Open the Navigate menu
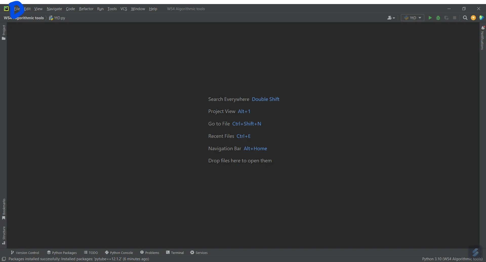This screenshot has height=262, width=486. pos(54,9)
